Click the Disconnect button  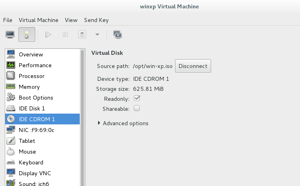point(193,66)
